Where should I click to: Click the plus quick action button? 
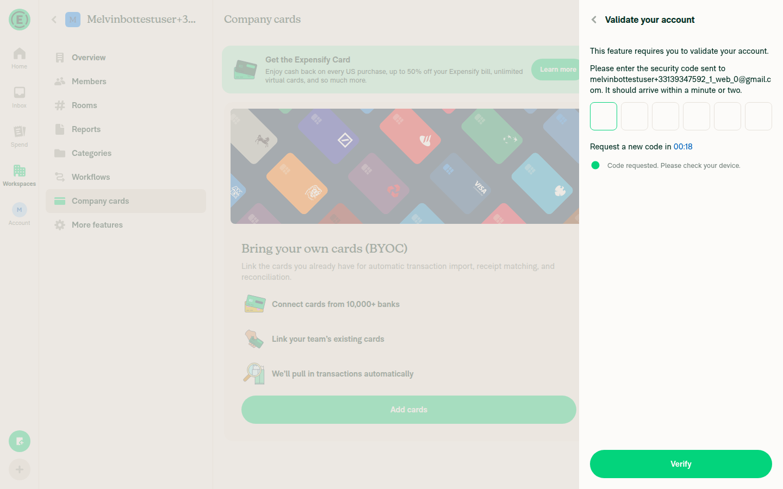pyautogui.click(x=20, y=469)
